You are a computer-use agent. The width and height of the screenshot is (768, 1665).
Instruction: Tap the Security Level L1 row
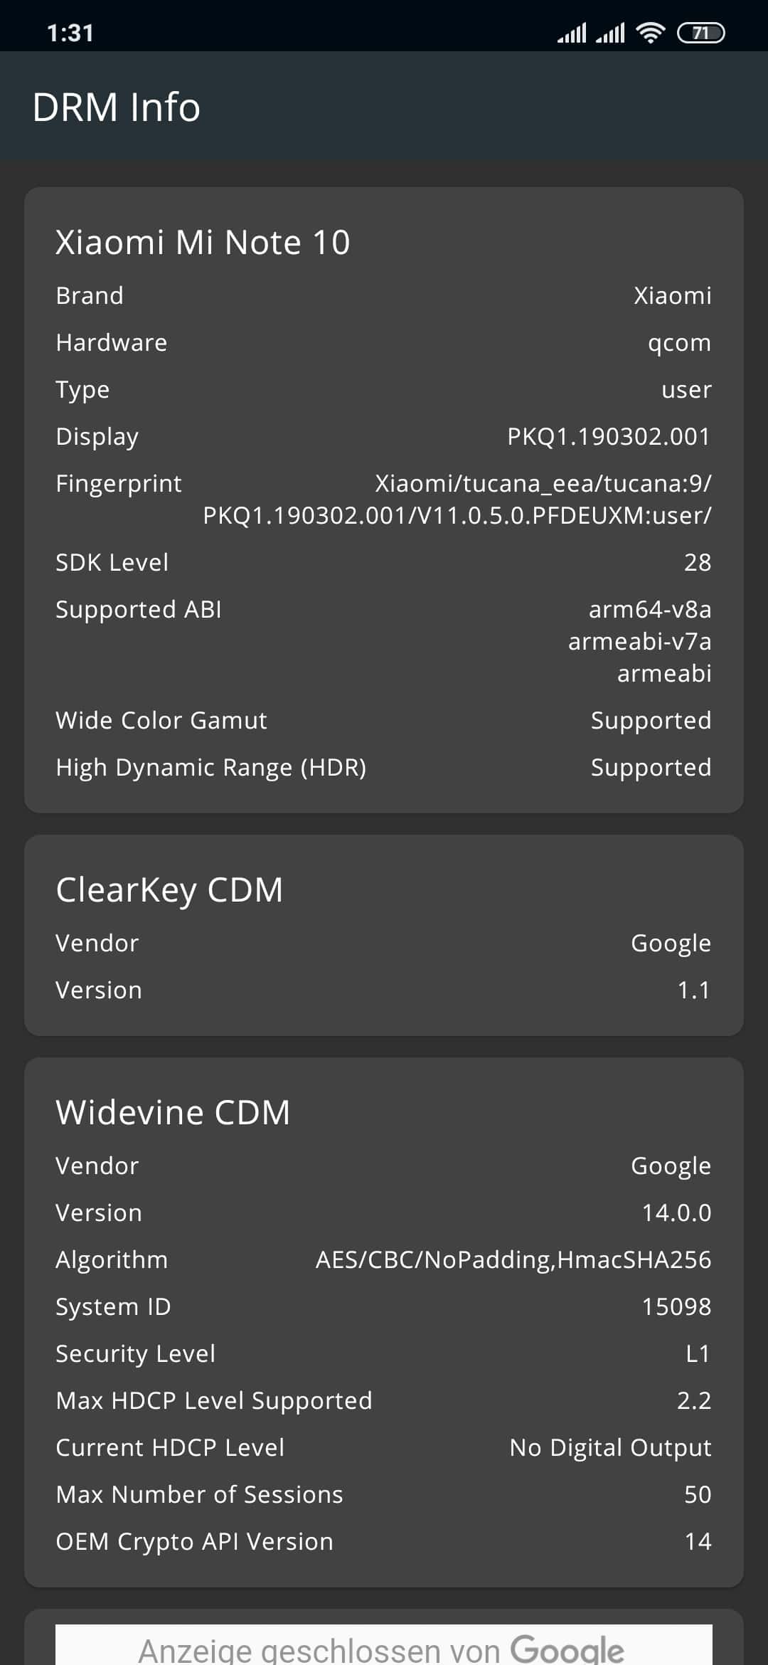coord(384,1353)
